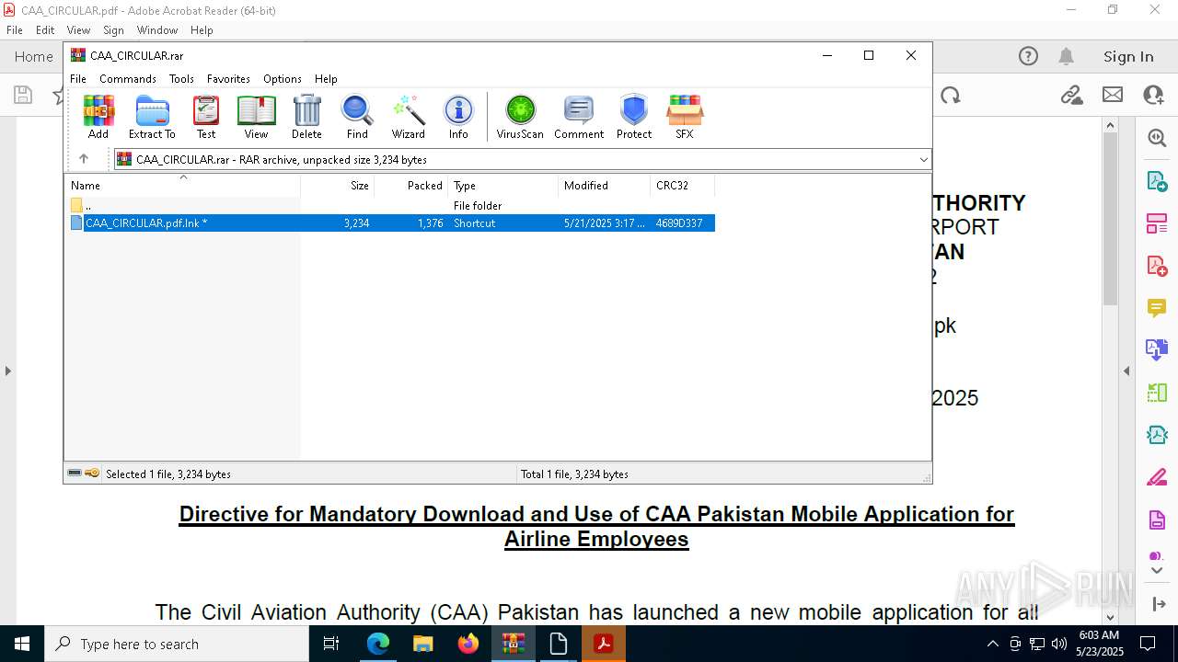Click the Add icon in WinRAR toolbar
The height and width of the screenshot is (662, 1178).
pos(98,117)
